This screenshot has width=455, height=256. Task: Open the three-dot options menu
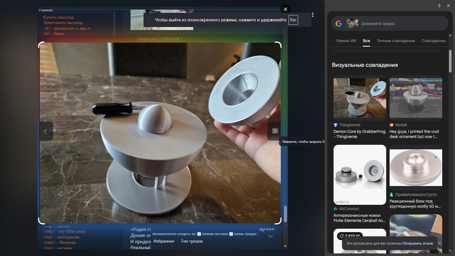coord(313,15)
